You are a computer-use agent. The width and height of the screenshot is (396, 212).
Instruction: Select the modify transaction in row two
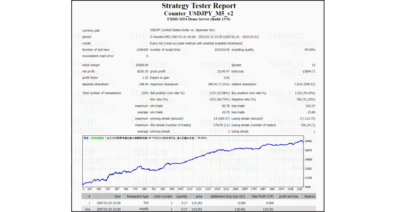point(144,209)
